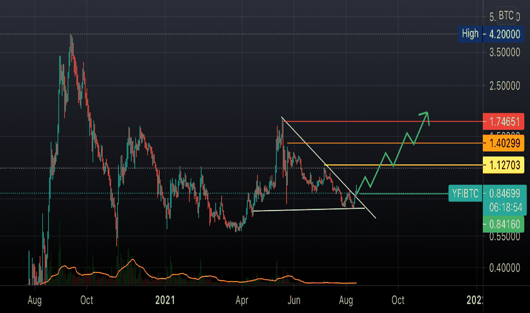Select the yellow 1.12703 price label
This screenshot has width=530, height=313.
(504, 165)
